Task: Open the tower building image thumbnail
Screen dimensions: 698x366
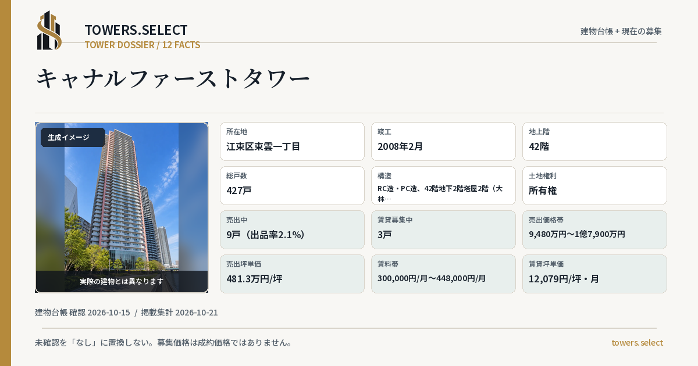Action: pyautogui.click(x=122, y=207)
